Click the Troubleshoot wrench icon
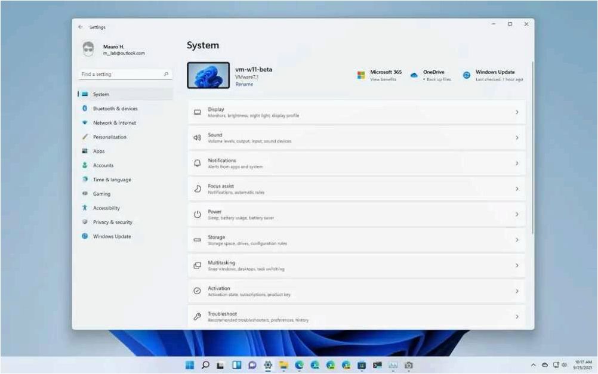This screenshot has height=374, width=598. pos(197,316)
